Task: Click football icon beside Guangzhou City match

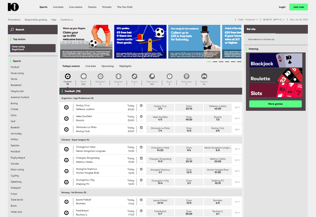Action: (x=66, y=182)
